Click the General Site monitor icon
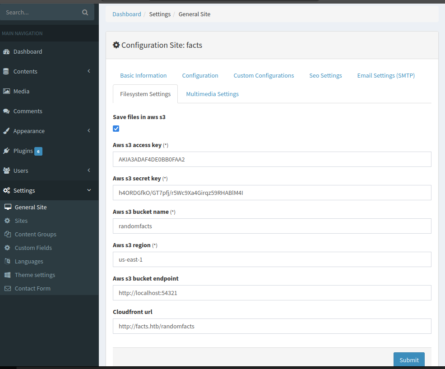This screenshot has height=369, width=445. point(8,207)
